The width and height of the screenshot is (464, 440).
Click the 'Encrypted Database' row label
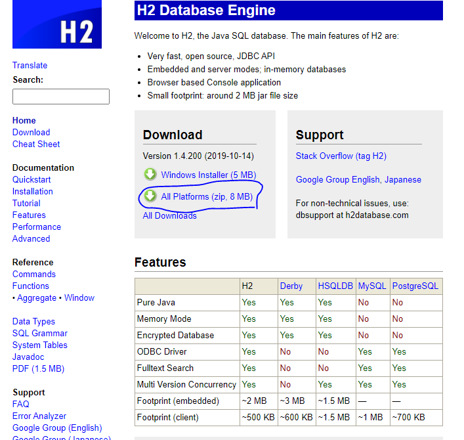click(x=175, y=336)
